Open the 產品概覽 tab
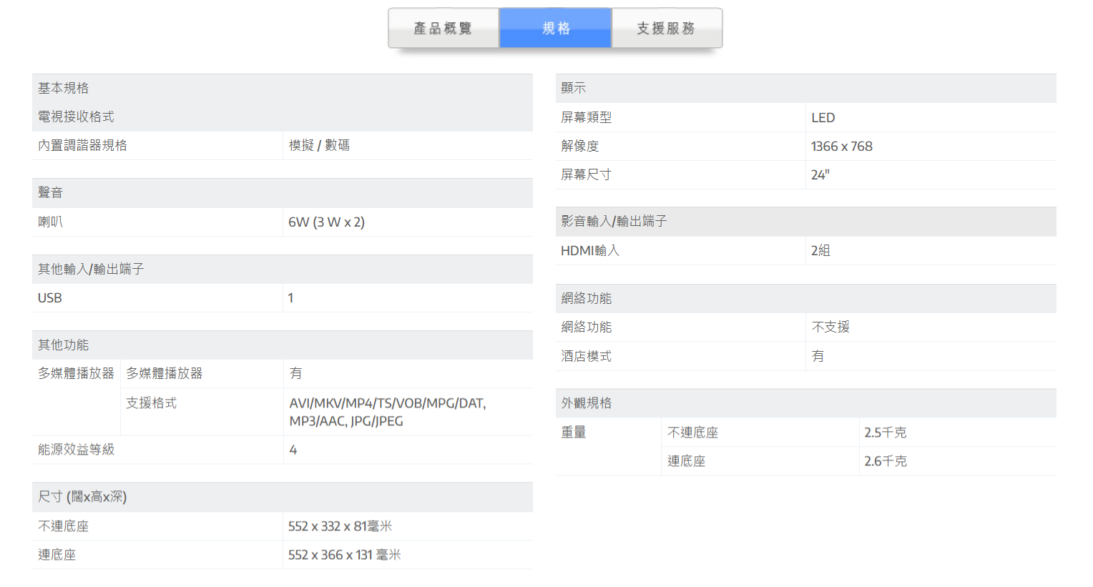Viewport: 1093px width, 587px height. click(x=443, y=29)
